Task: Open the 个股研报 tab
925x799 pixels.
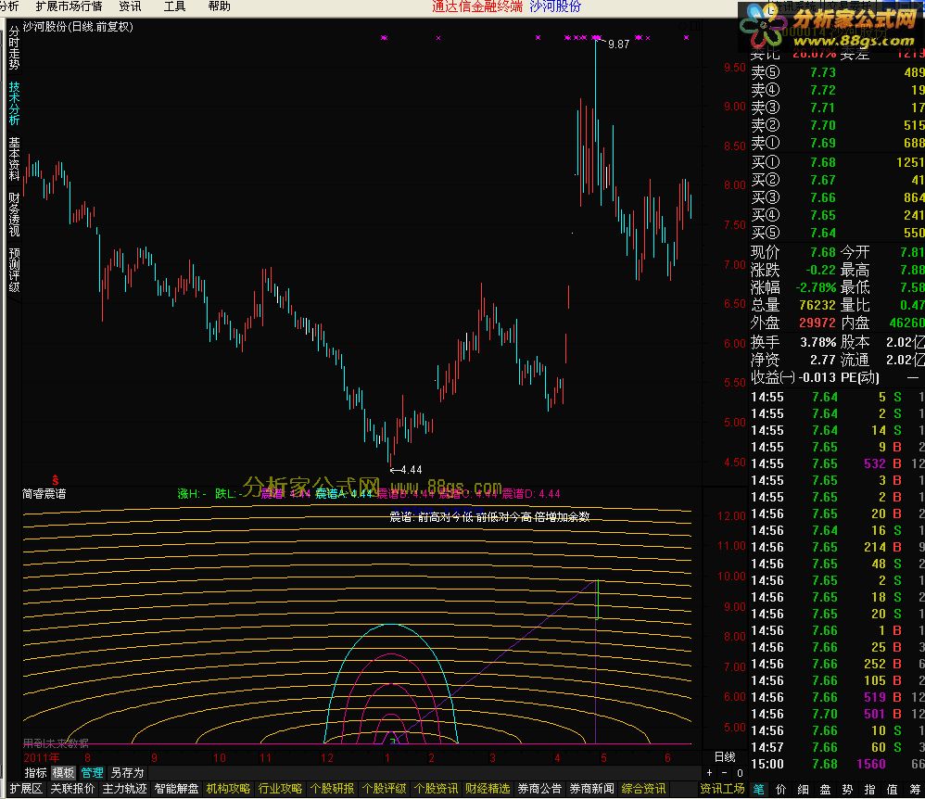Action: (332, 789)
